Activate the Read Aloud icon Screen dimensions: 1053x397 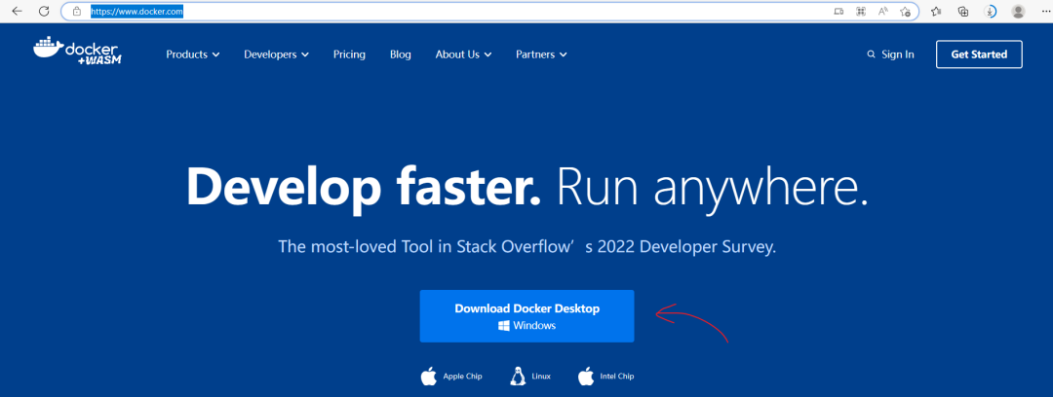[x=883, y=12]
